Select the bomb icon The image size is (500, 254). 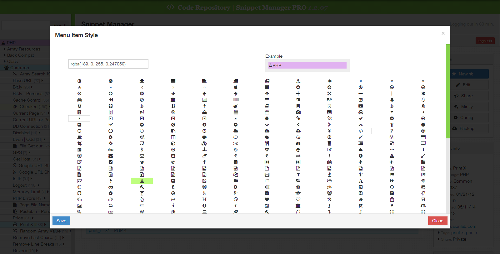tap(236, 106)
